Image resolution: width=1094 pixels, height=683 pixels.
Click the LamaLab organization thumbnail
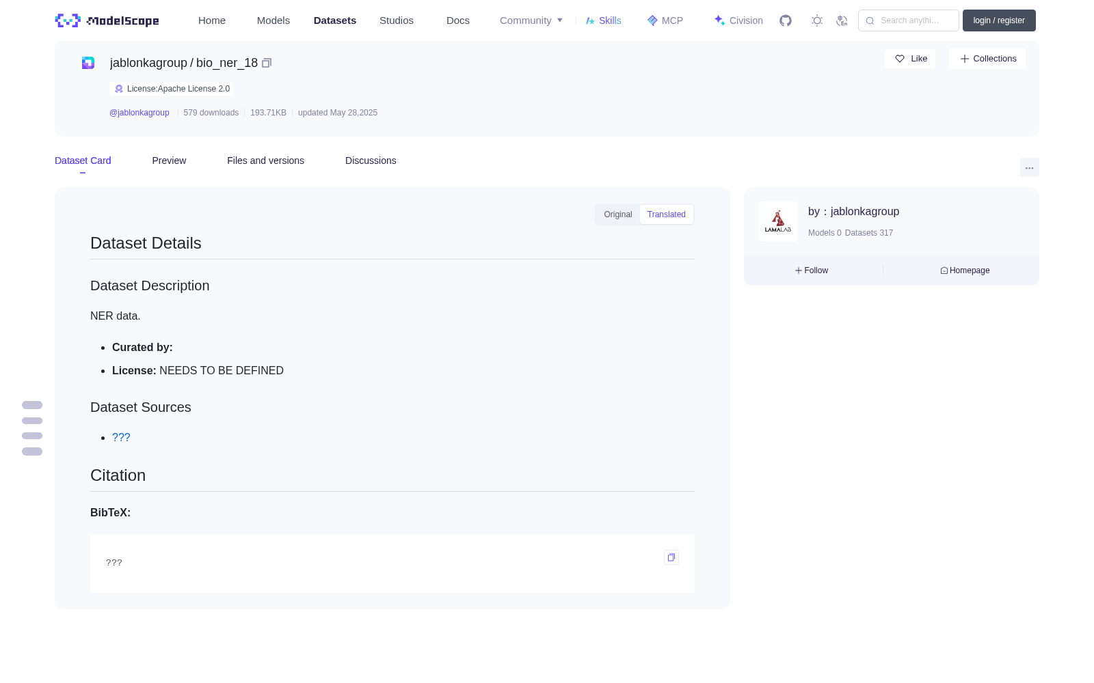point(778,221)
